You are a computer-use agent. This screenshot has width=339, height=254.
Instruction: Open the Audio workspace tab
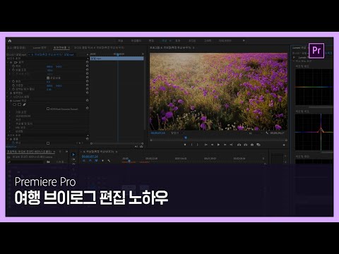pos(192,41)
